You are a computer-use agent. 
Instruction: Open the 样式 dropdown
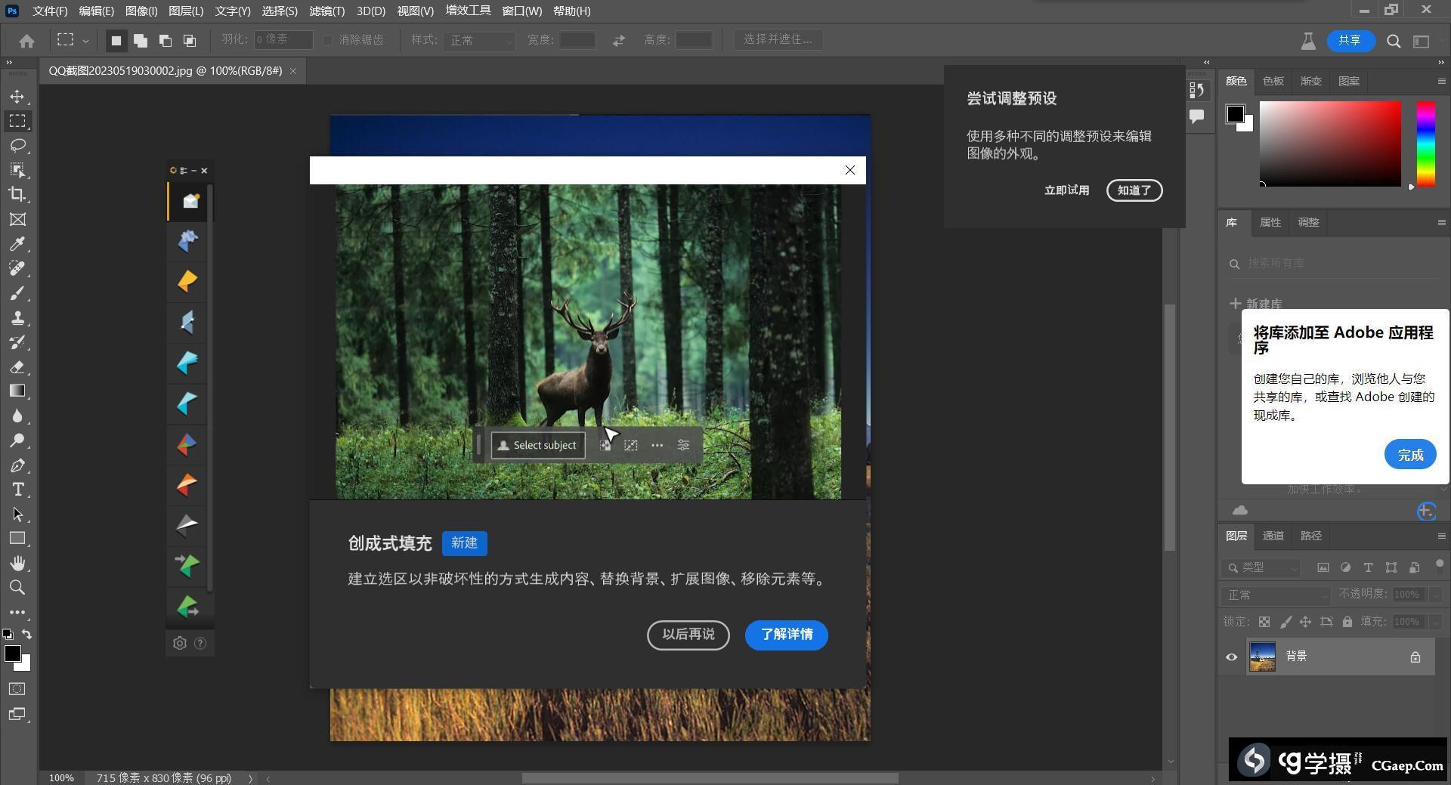pyautogui.click(x=480, y=40)
